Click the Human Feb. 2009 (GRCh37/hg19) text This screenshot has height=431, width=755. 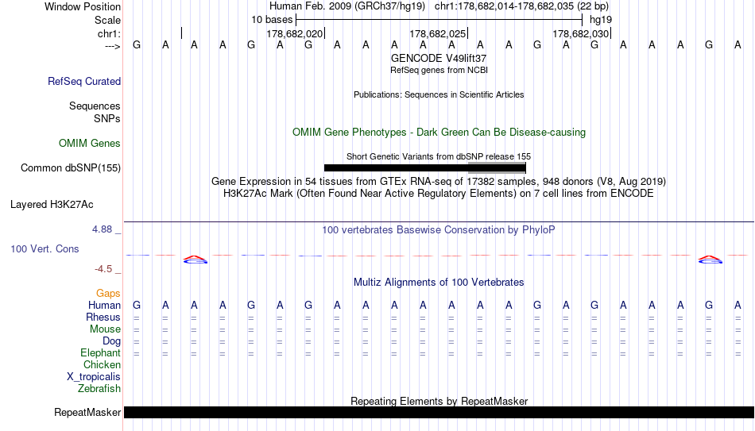pyautogui.click(x=347, y=6)
